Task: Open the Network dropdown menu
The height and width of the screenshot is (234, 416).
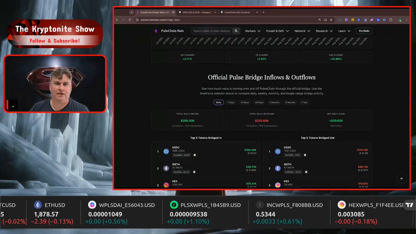Action: coord(302,31)
